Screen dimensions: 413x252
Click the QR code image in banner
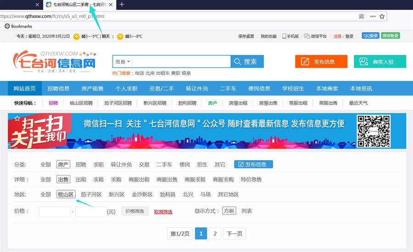click(374, 131)
